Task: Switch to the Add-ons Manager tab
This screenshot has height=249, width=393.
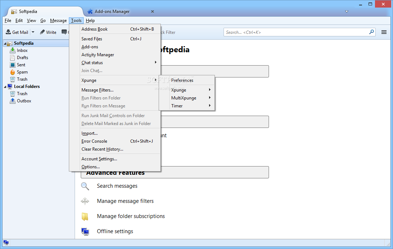Action: pyautogui.click(x=120, y=12)
